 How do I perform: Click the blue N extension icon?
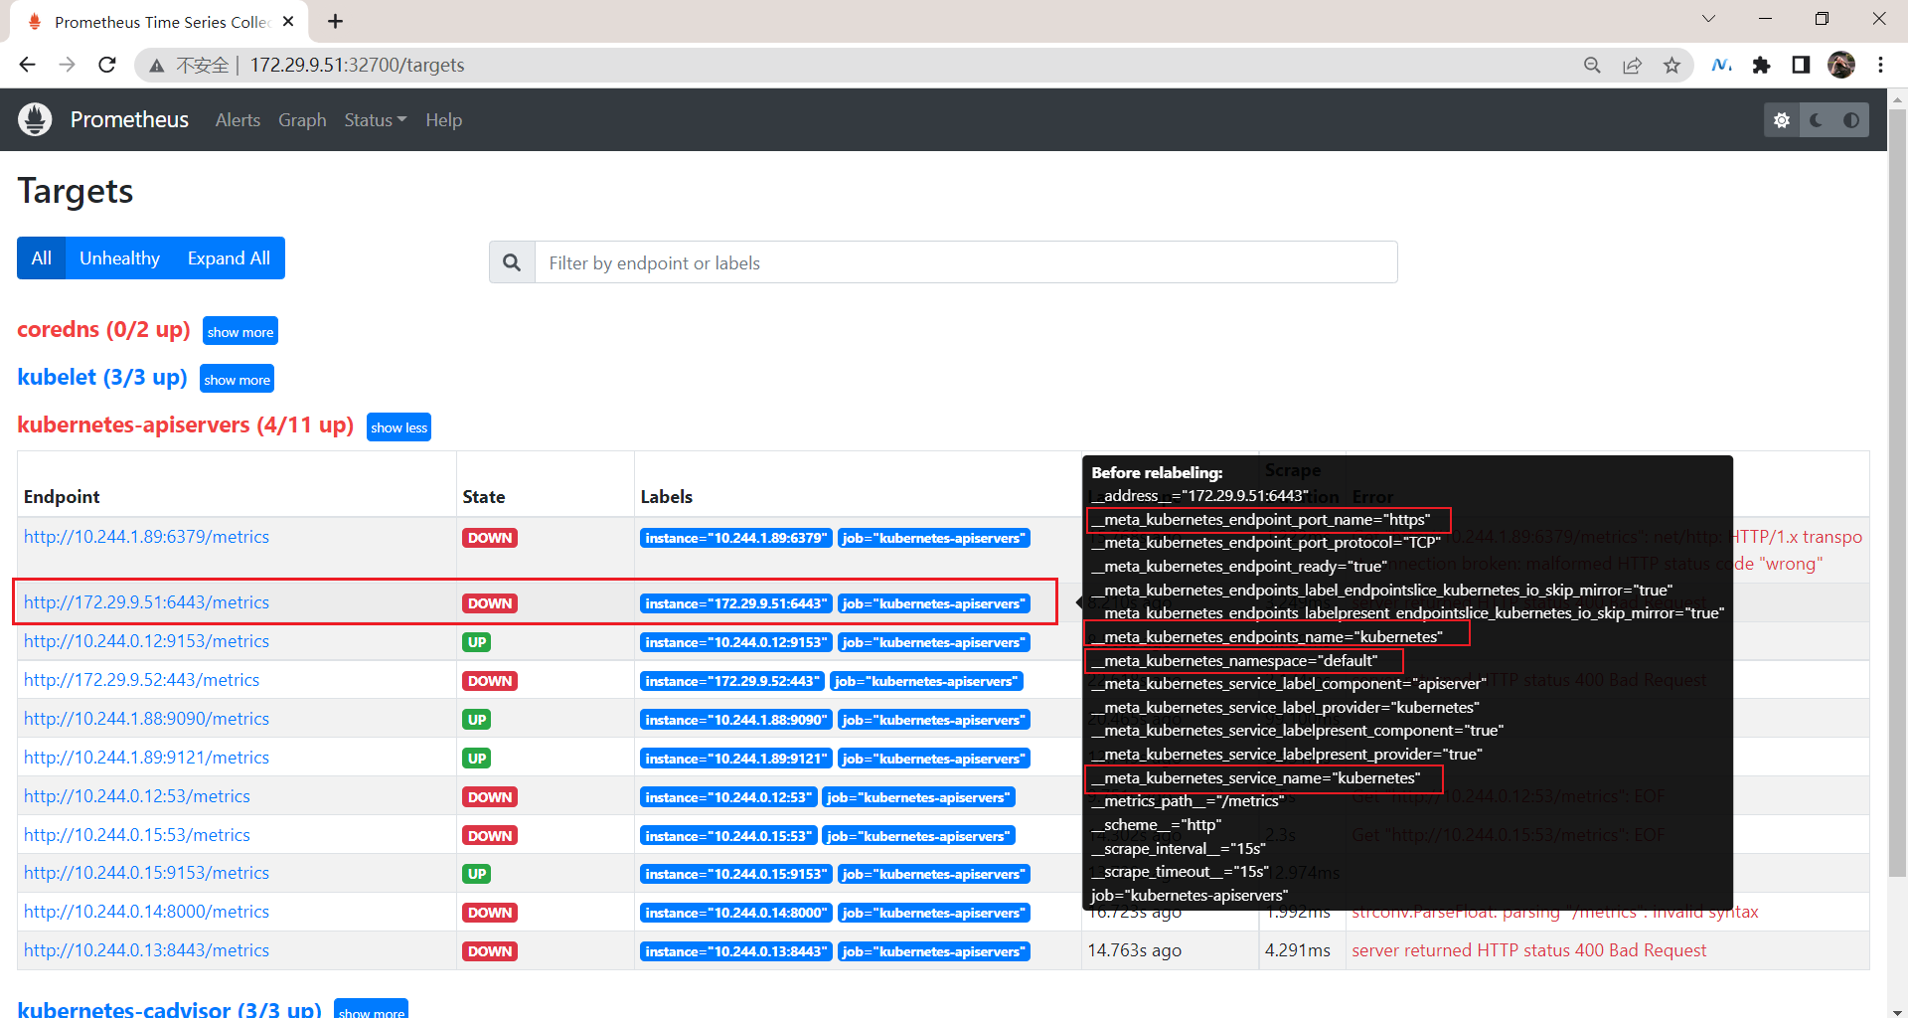pos(1721,65)
